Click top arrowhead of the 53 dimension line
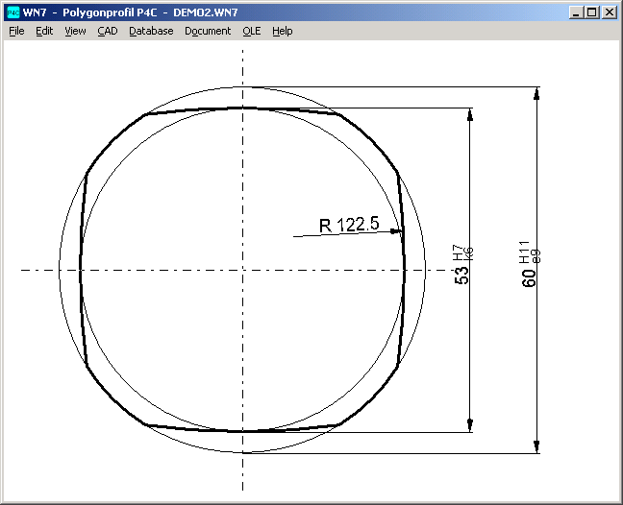The height and width of the screenshot is (505, 623). click(469, 113)
